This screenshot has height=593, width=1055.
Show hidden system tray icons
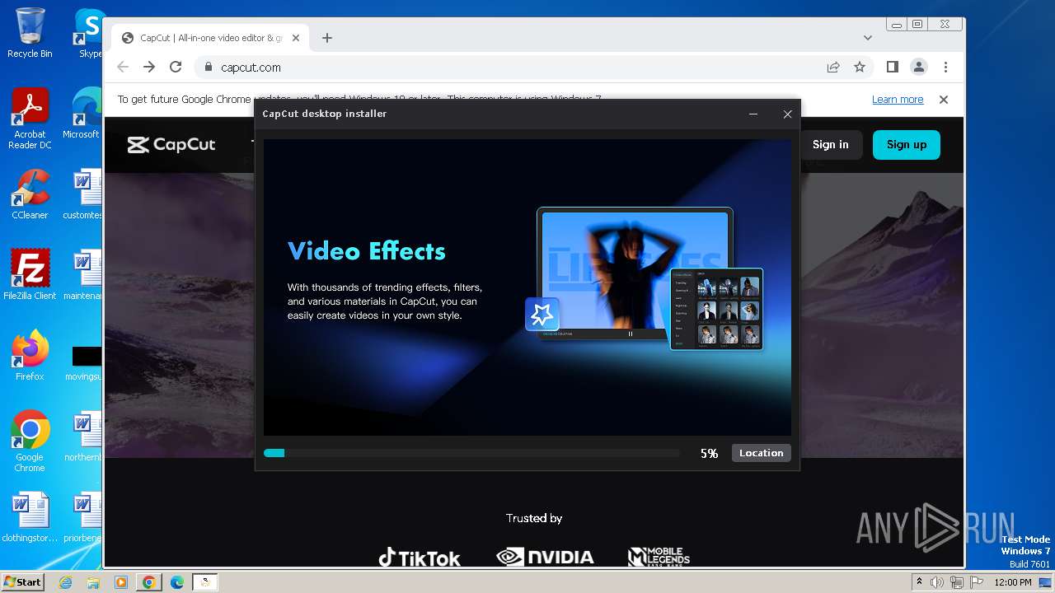(919, 581)
